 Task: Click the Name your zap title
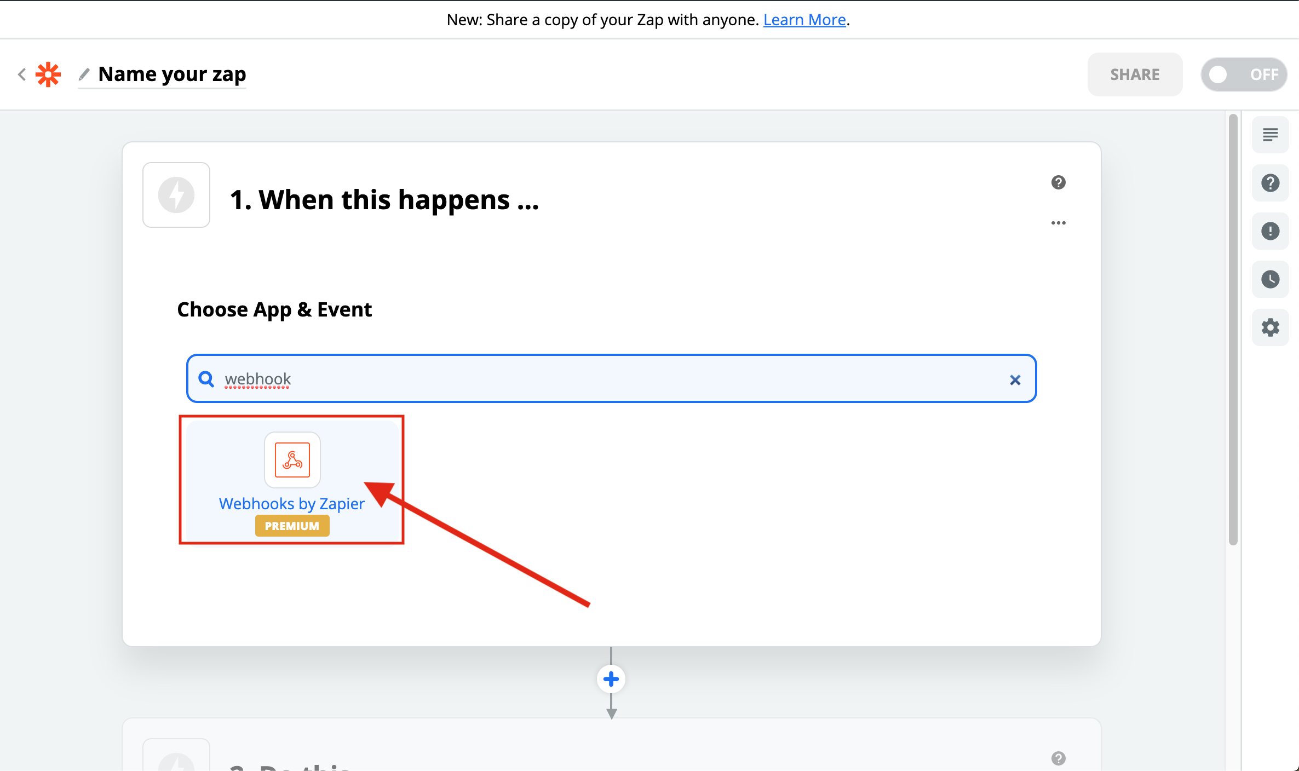(x=172, y=74)
